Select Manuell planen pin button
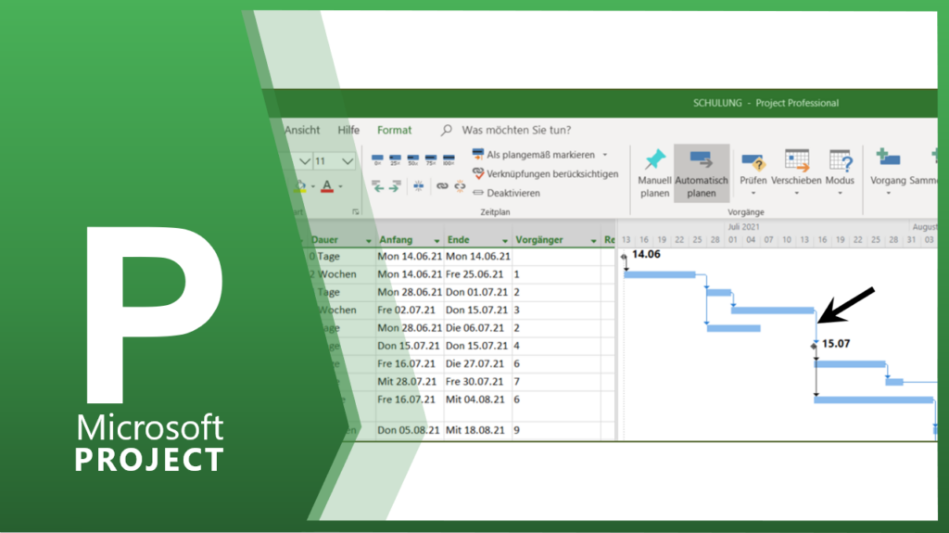Screen dimensions: 949x533 pos(654,173)
